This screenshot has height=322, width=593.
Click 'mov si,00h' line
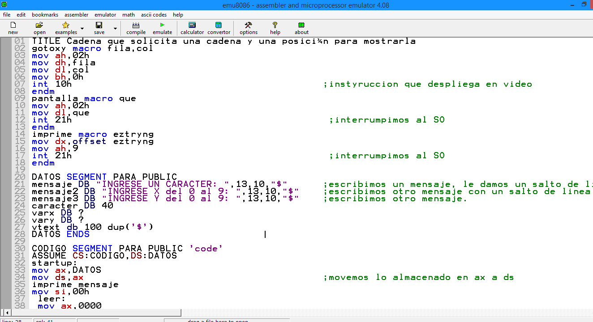[x=60, y=292]
